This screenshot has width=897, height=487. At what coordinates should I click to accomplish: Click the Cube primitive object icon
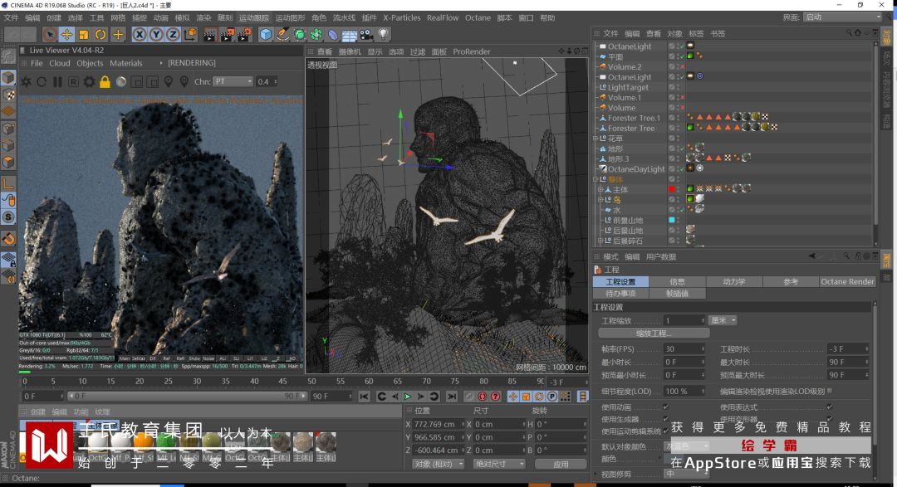[x=266, y=34]
